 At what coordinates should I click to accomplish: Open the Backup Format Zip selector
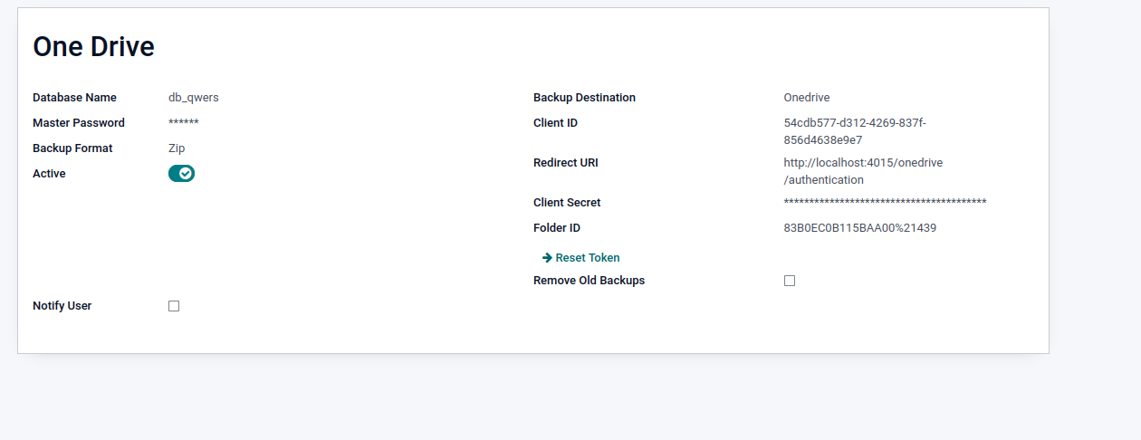click(x=177, y=148)
